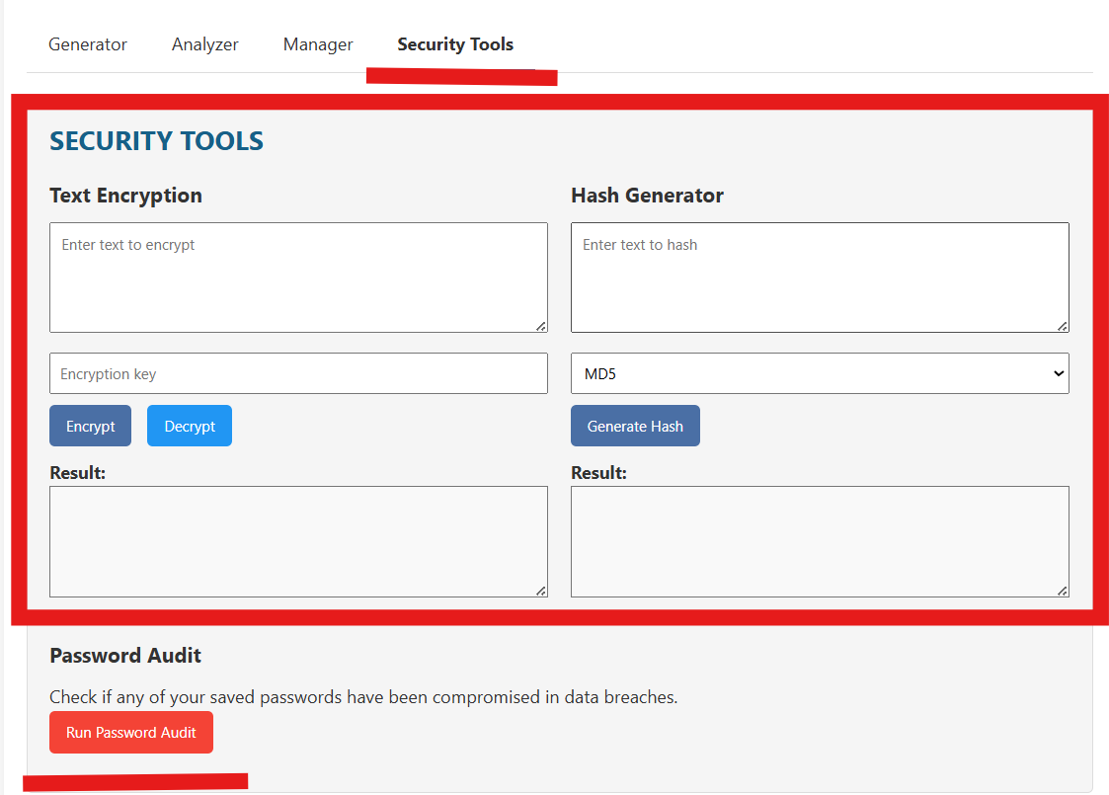Click the Text Encryption section heading

coord(125,196)
